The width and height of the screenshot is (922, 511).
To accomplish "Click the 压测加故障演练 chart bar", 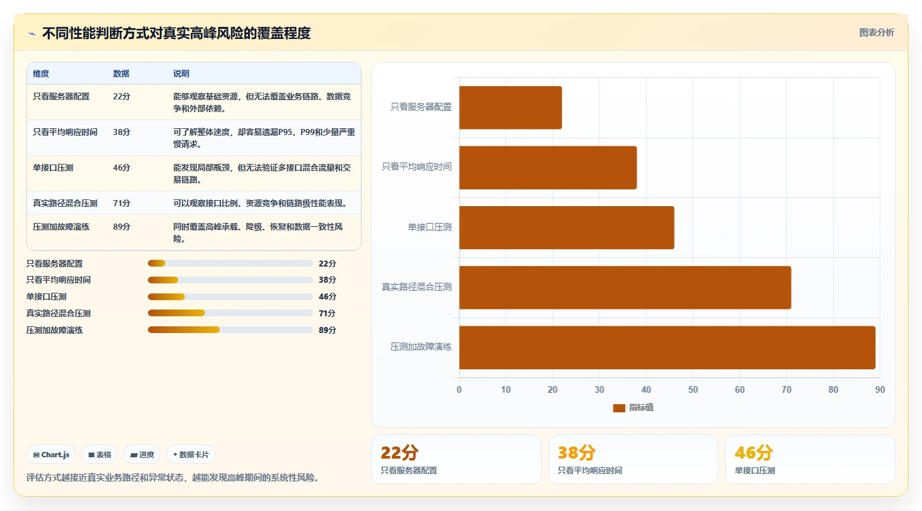I will tap(667, 347).
